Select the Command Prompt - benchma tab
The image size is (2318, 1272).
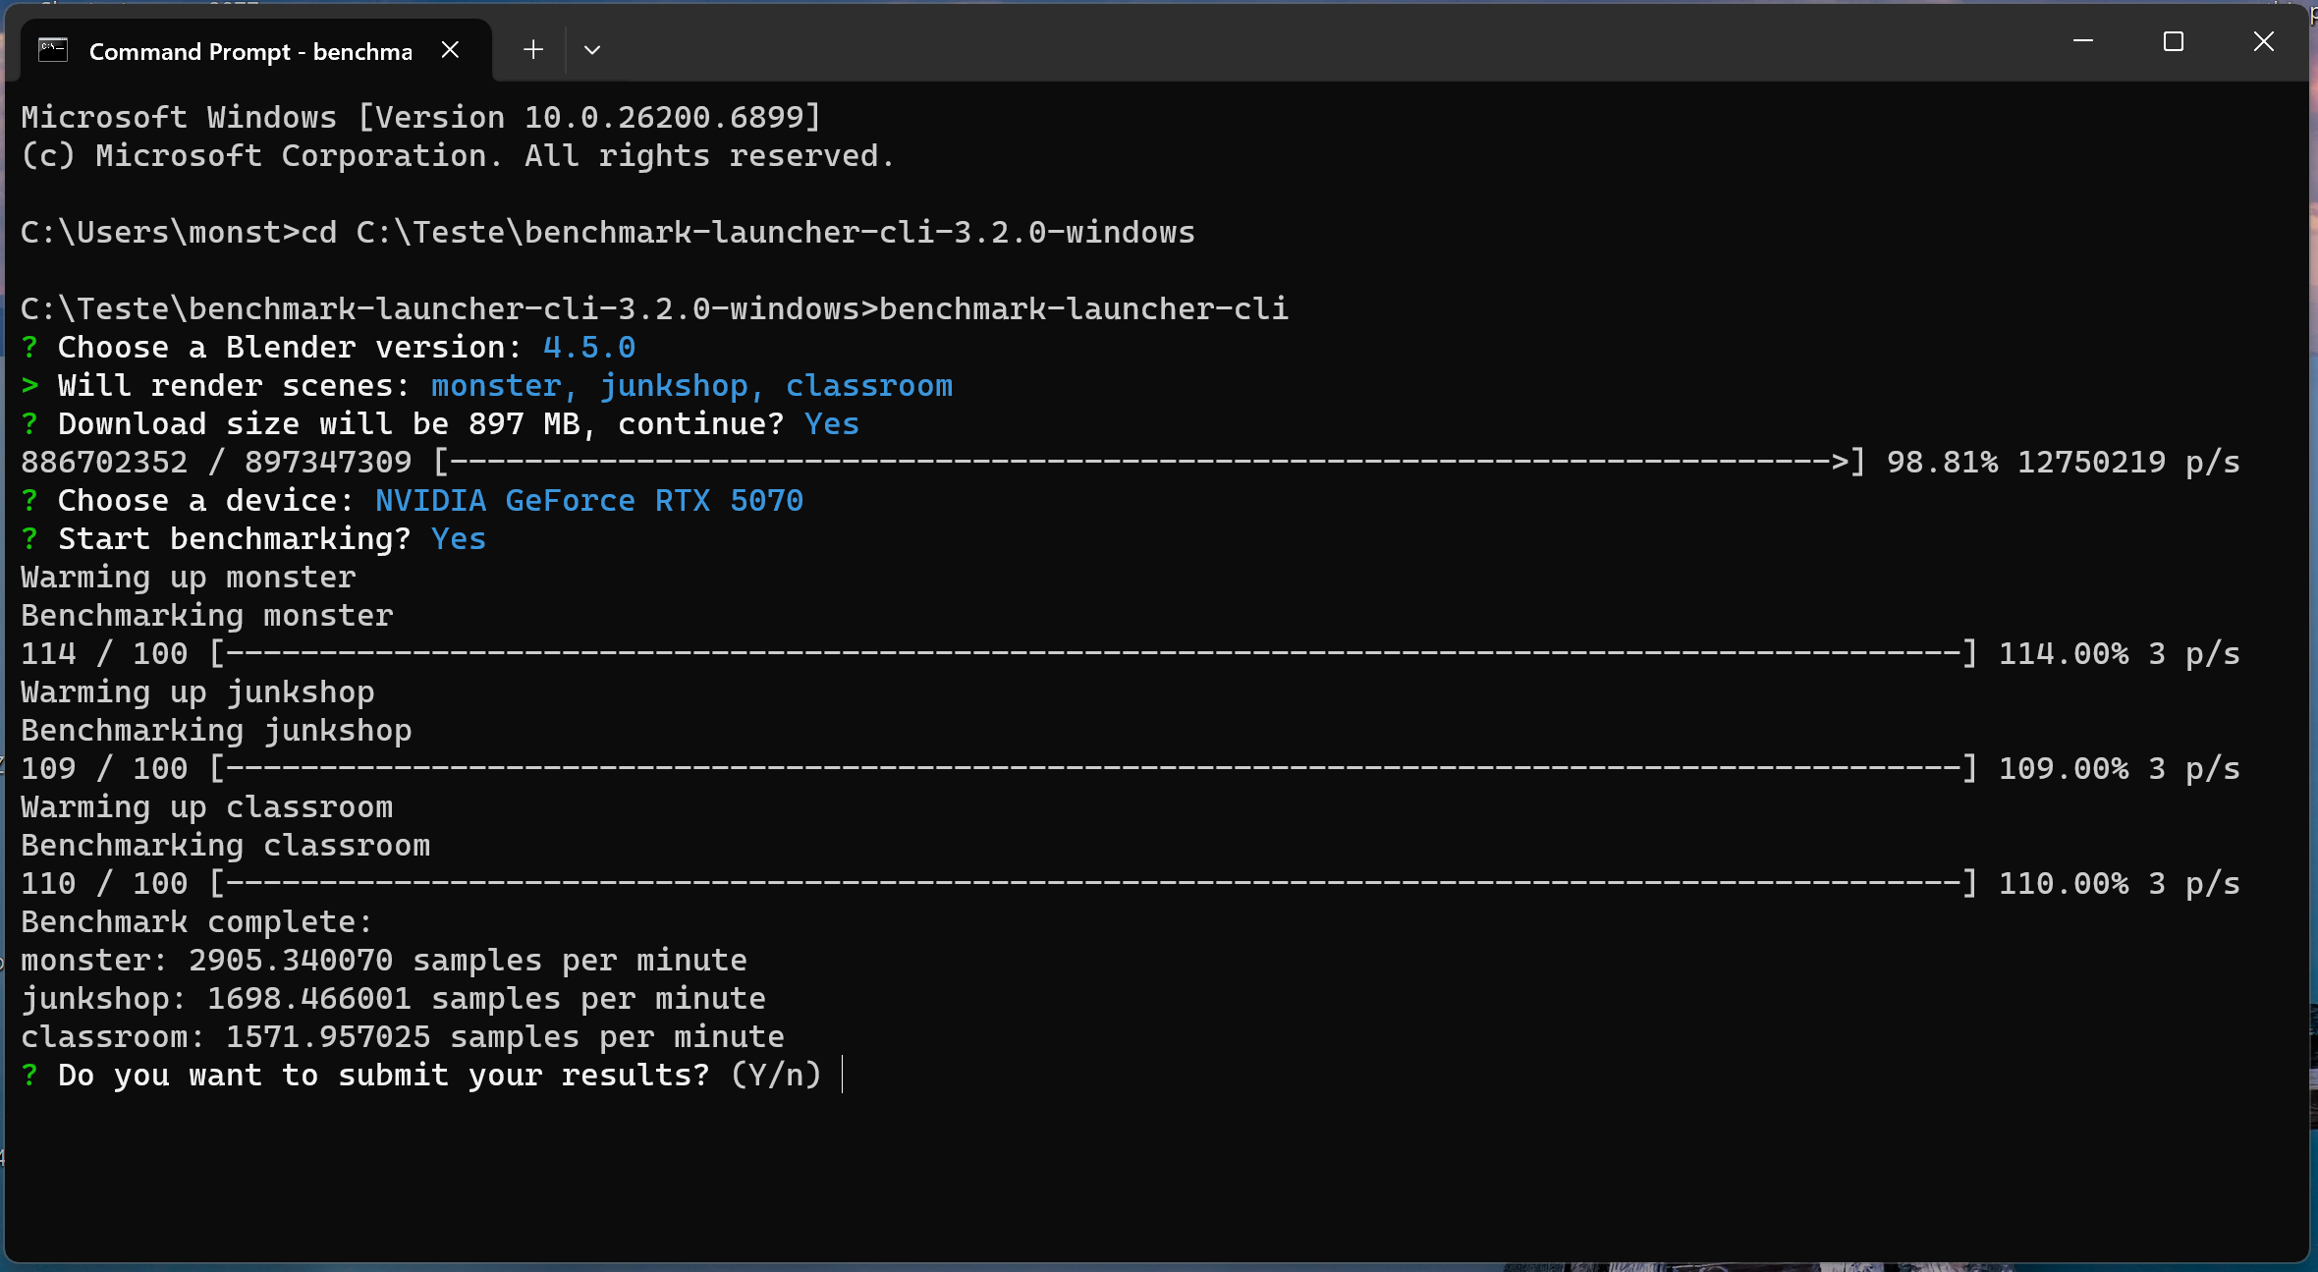point(250,51)
